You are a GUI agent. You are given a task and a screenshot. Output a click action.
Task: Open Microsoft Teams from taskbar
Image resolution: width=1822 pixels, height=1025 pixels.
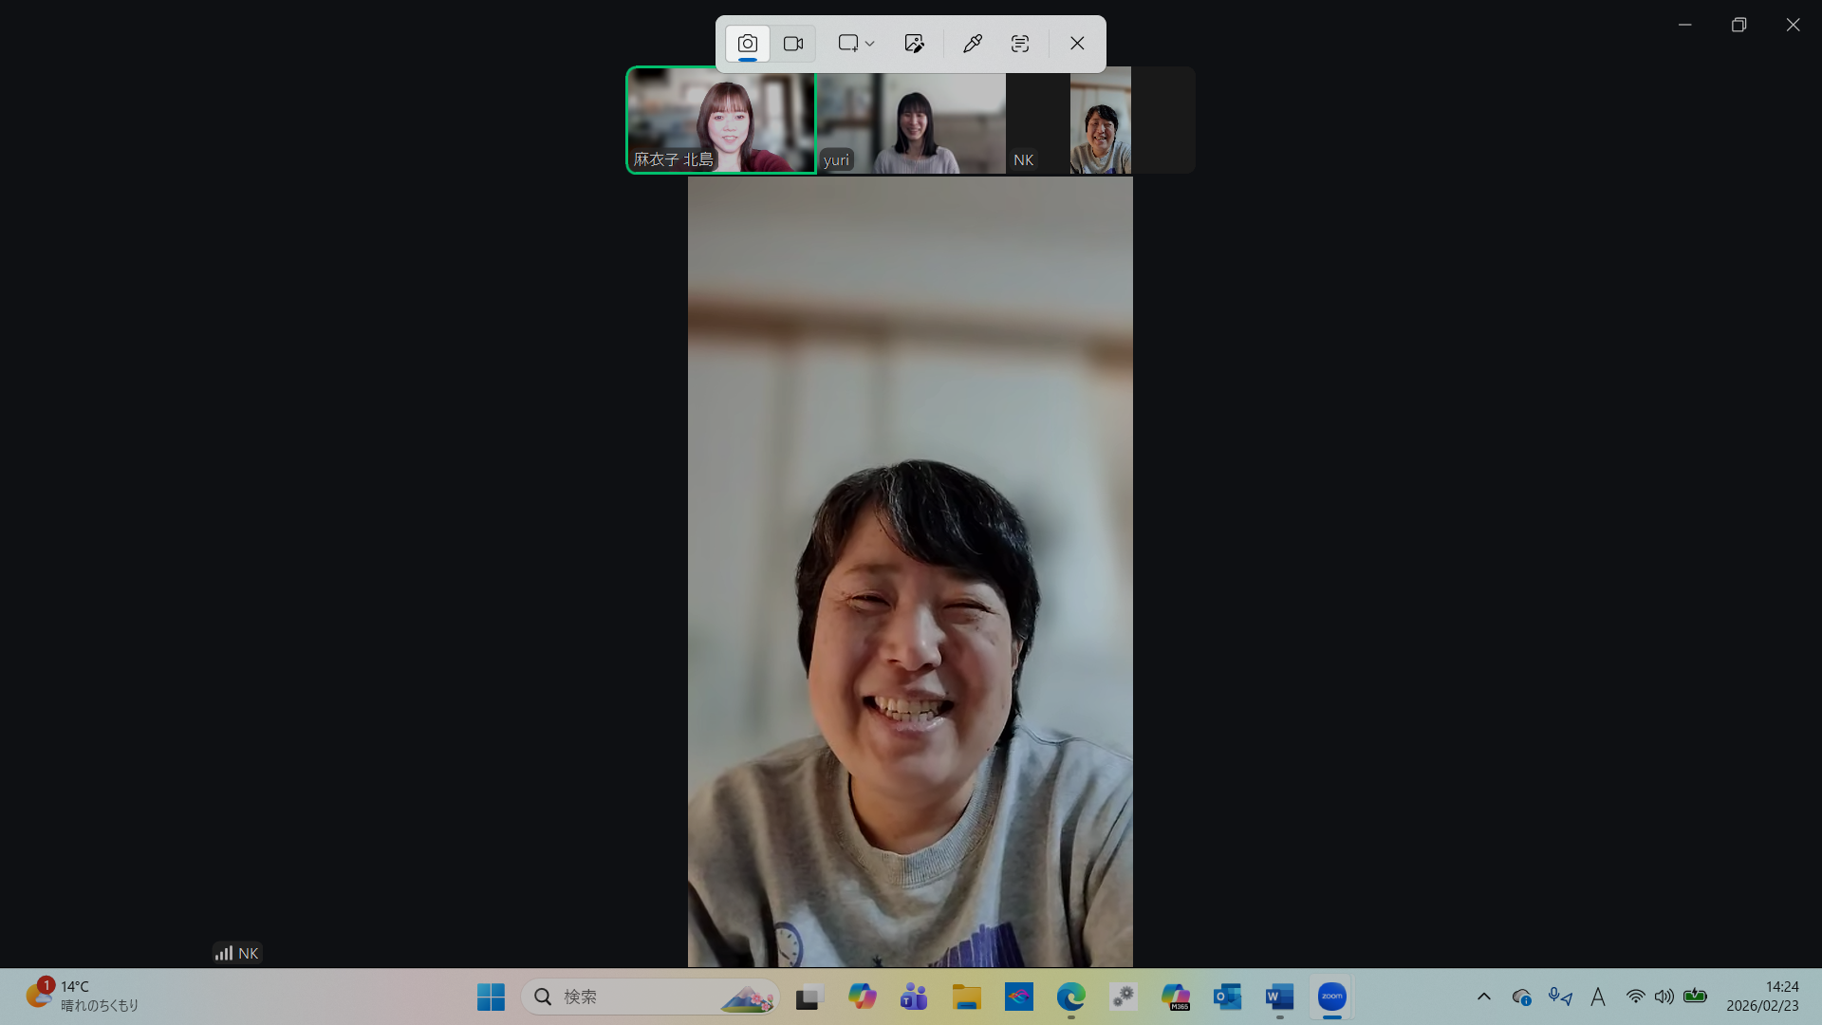pos(914,997)
